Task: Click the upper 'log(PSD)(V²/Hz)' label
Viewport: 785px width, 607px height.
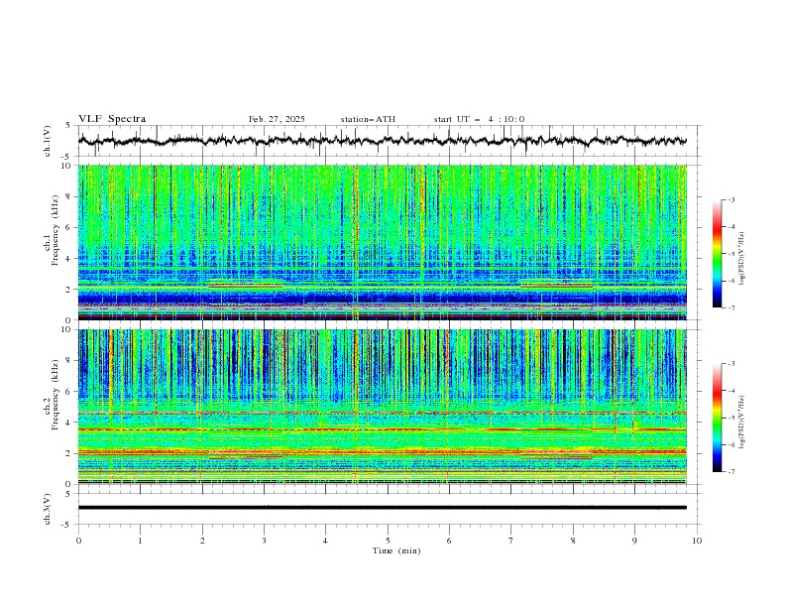Action: 741,259
